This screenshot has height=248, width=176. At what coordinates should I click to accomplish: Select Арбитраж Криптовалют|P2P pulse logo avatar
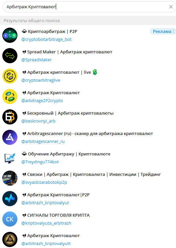[x=10, y=199]
